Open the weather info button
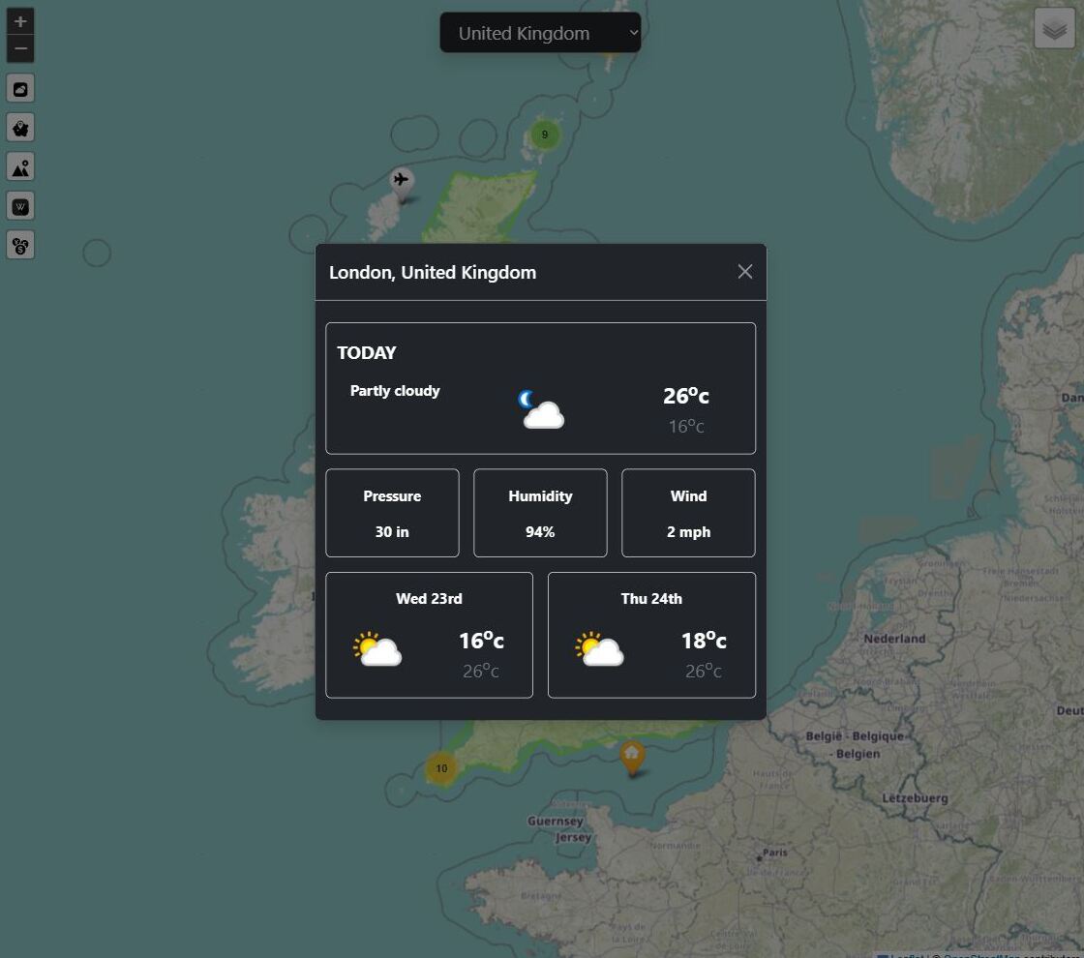The height and width of the screenshot is (958, 1084). click(x=20, y=89)
